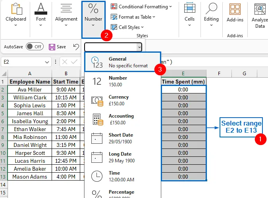
Task: Click the Lucas Harris cell
Action: coord(30,161)
